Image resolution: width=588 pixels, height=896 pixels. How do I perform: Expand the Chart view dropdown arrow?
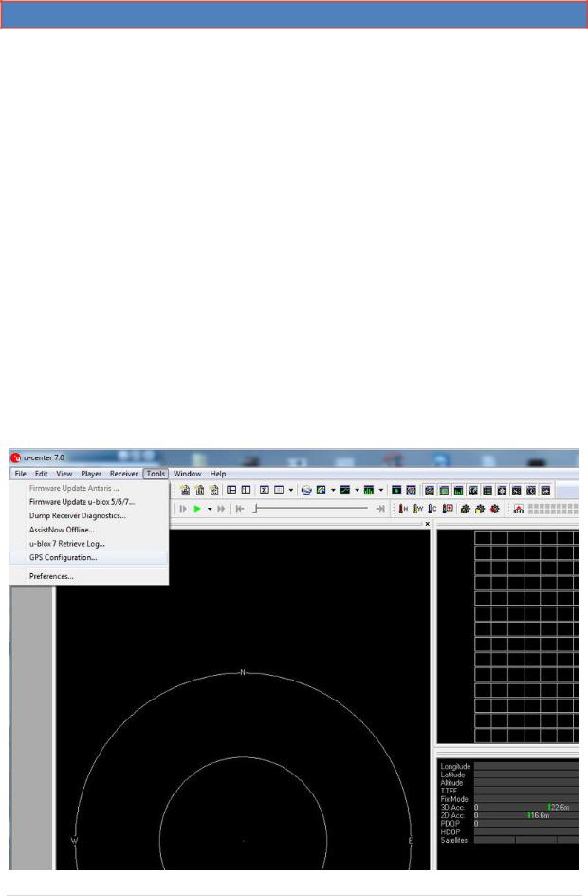click(x=357, y=491)
